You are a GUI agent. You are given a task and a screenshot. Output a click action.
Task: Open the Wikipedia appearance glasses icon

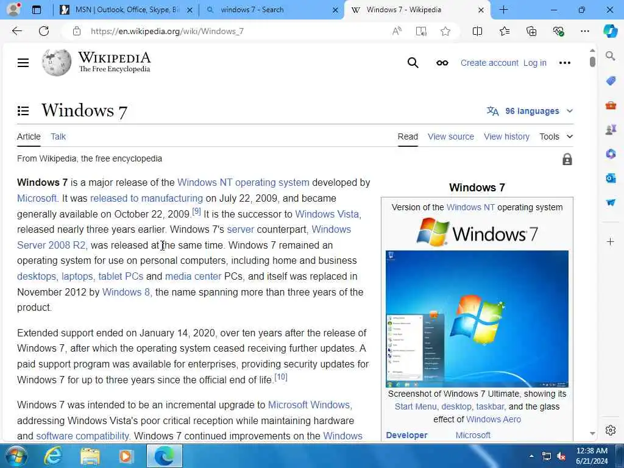click(x=442, y=63)
